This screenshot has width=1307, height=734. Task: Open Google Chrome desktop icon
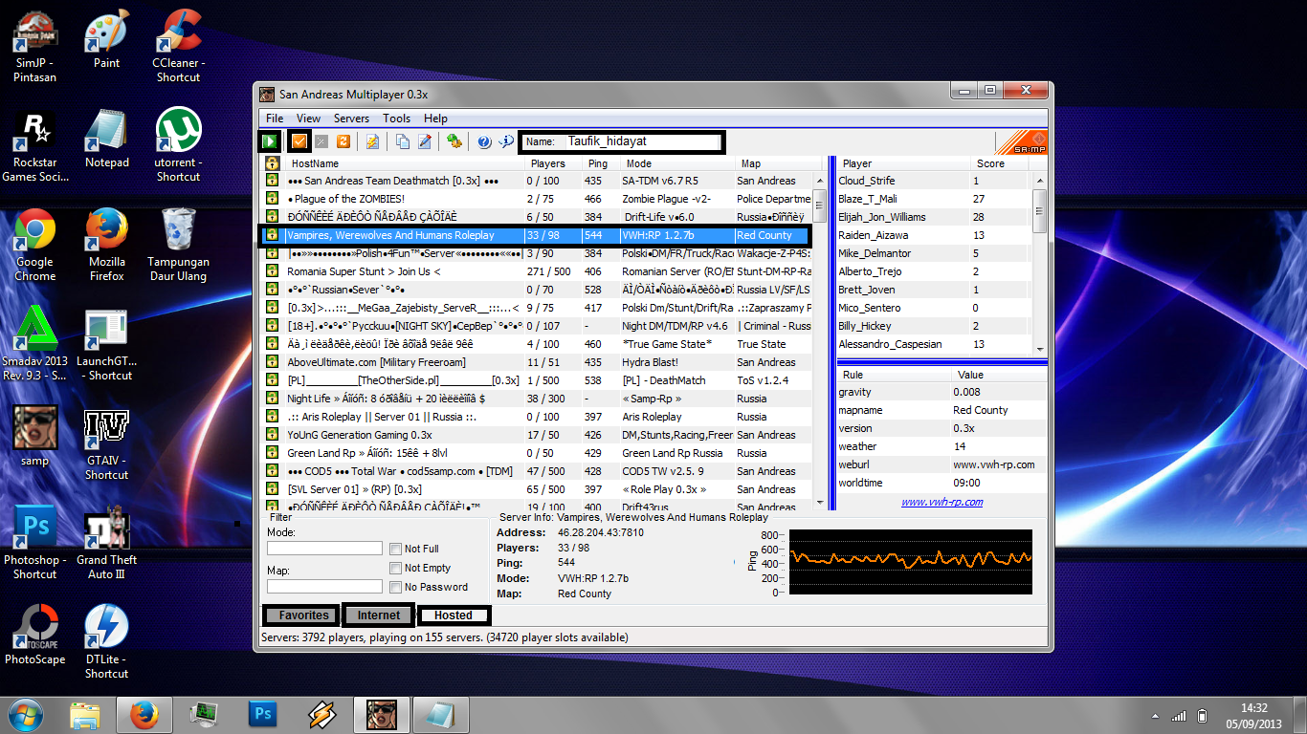click(x=35, y=246)
